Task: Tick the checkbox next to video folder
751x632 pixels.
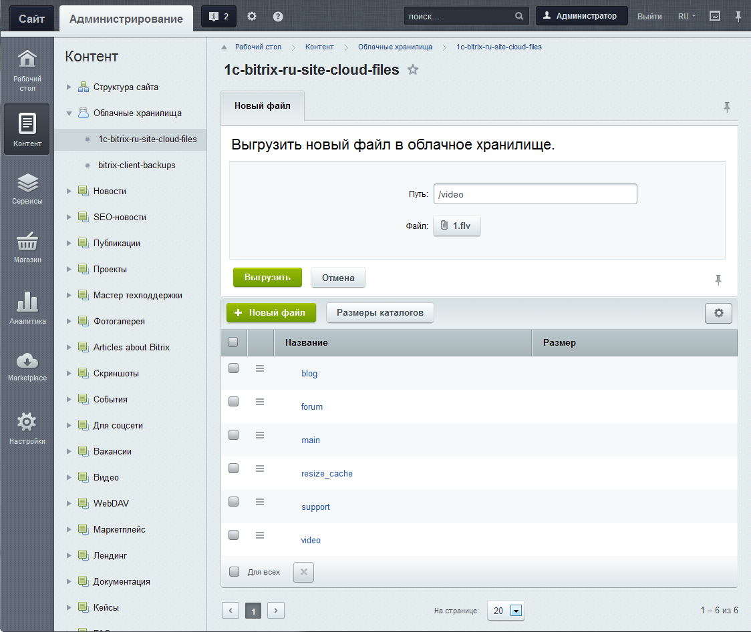Action: (233, 535)
